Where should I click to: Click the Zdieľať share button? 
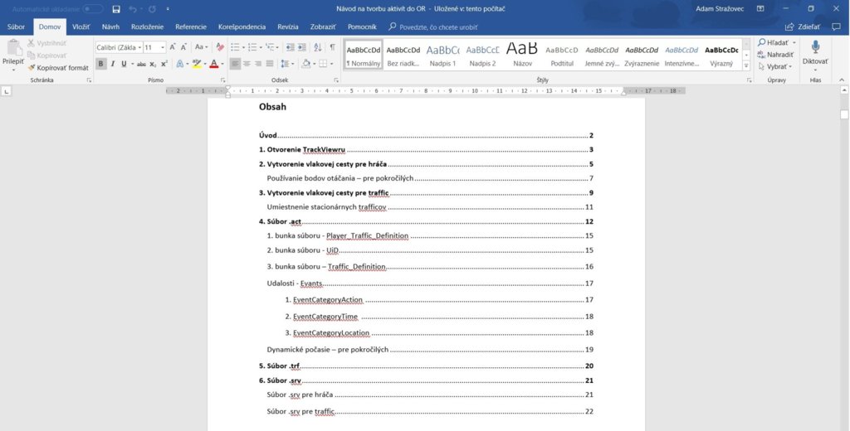pyautogui.click(x=802, y=27)
